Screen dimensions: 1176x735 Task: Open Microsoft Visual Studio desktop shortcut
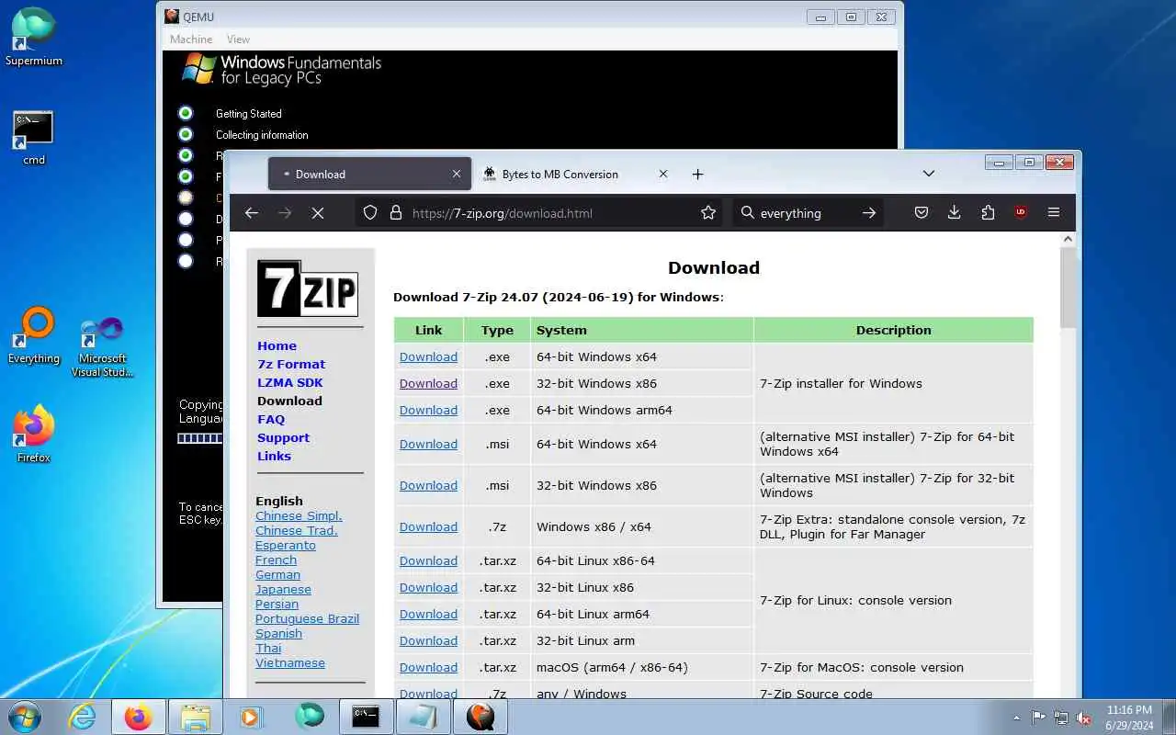point(102,347)
